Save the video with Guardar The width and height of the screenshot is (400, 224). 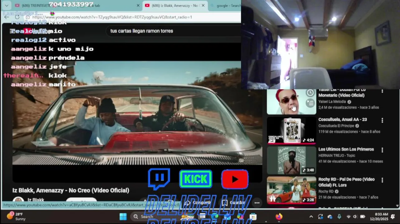233,203
